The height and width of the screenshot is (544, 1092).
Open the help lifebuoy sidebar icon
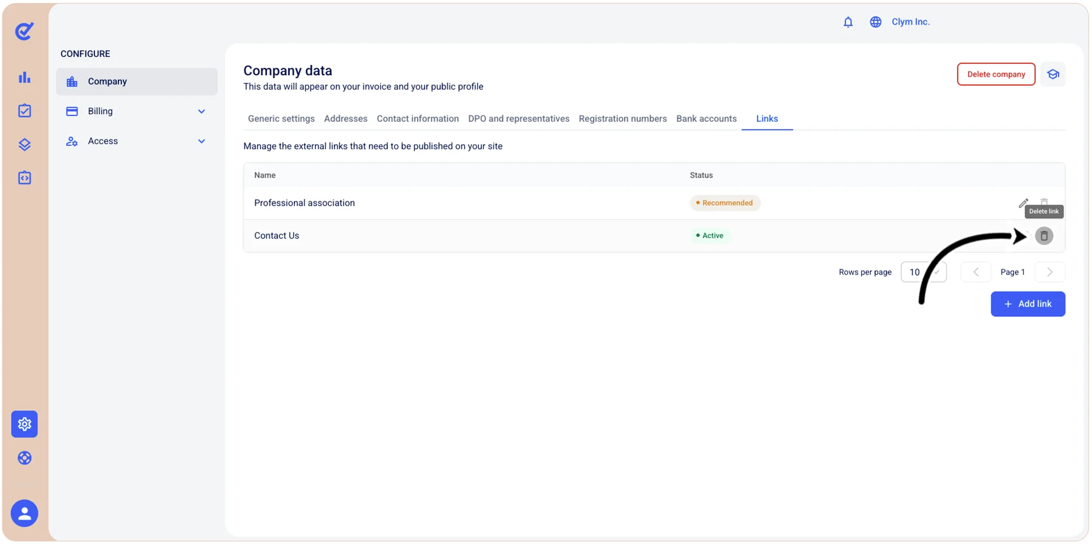(x=24, y=458)
